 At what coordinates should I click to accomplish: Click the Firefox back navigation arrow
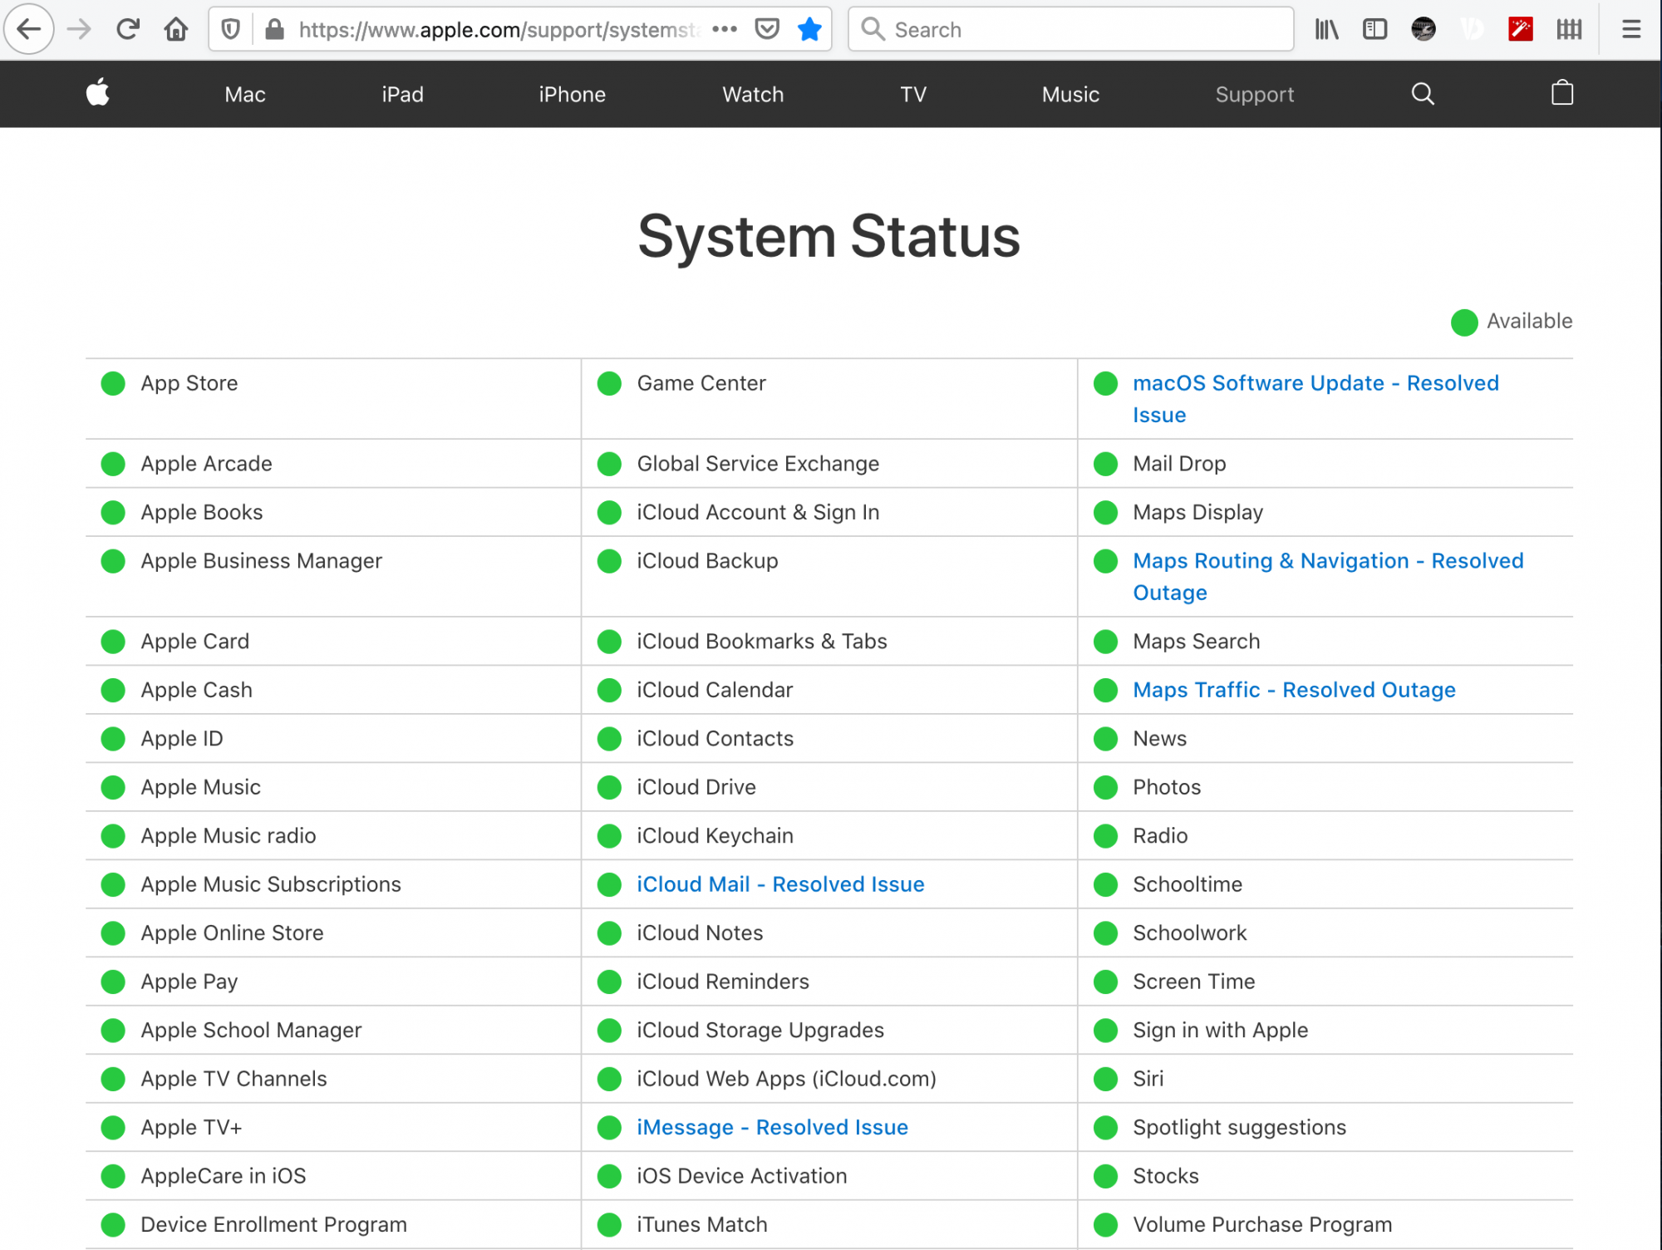(x=29, y=29)
